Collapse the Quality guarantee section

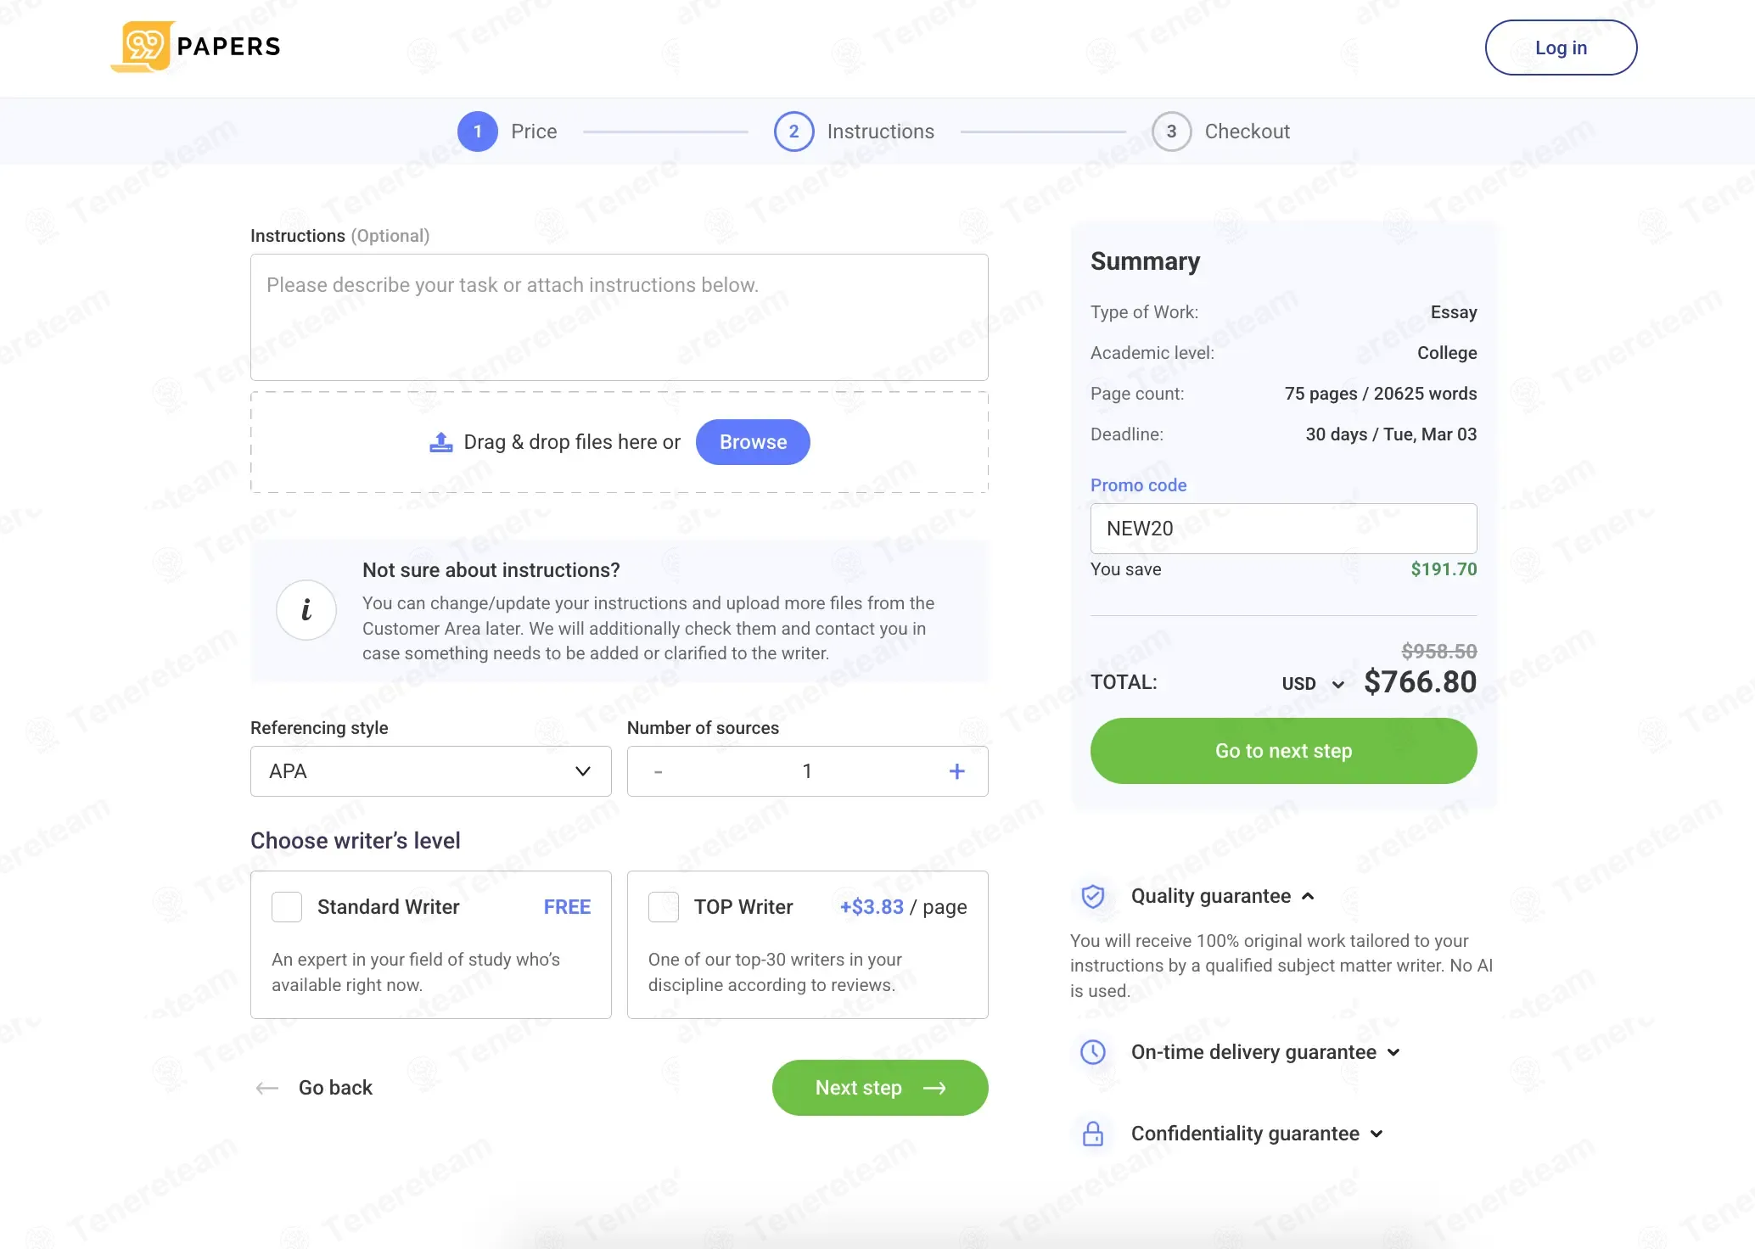click(x=1308, y=896)
